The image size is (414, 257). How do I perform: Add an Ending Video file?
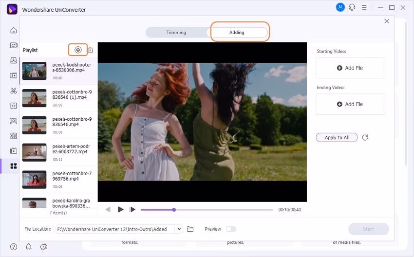(x=350, y=104)
